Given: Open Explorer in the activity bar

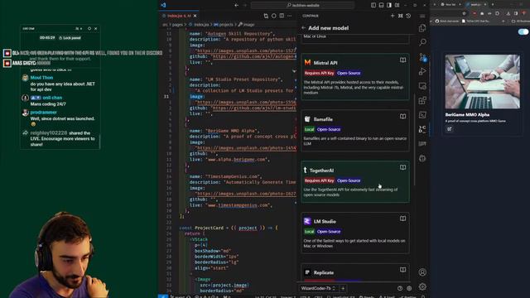Looking at the screenshot, I should tap(422, 28).
